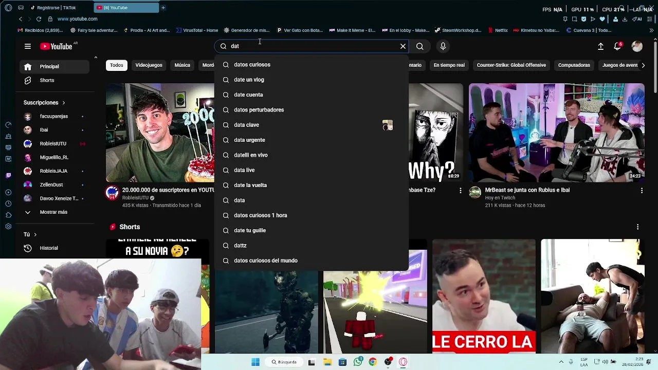Choose the 'datos curiosos 1 hora' suggestion

312,215
